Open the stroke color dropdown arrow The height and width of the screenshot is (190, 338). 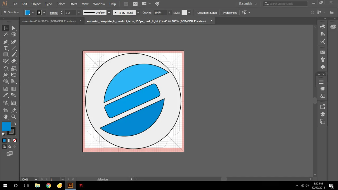click(44, 12)
